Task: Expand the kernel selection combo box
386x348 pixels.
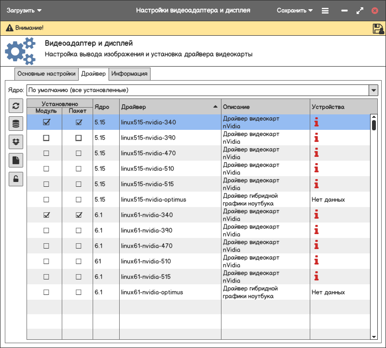Action: [x=373, y=90]
